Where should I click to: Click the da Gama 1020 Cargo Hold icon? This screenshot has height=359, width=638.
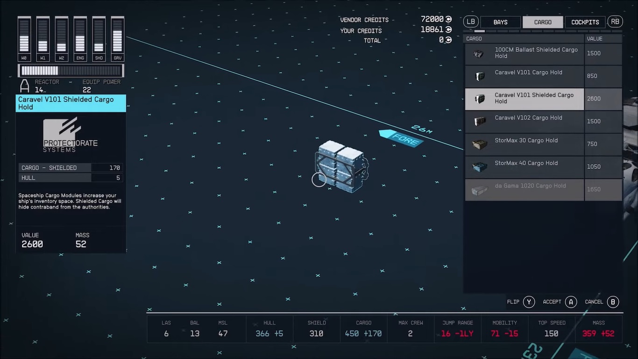click(x=480, y=190)
